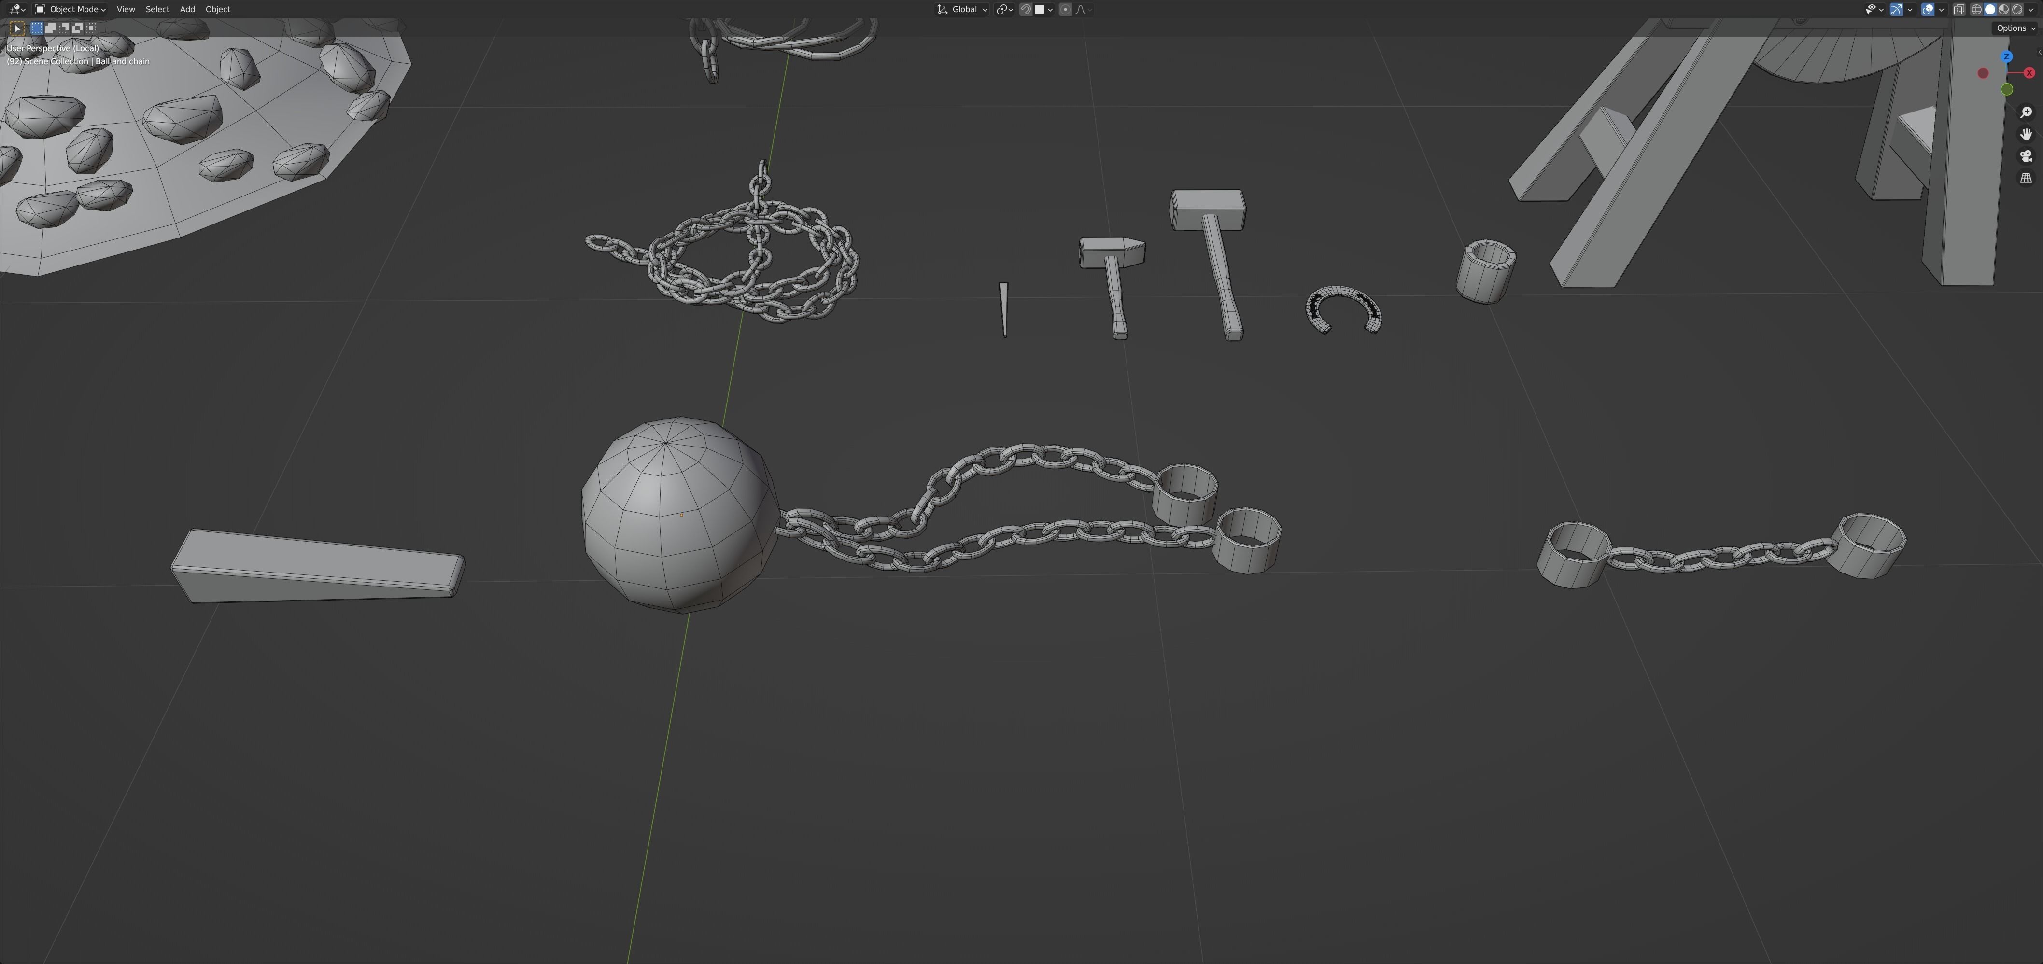
Task: Expand the Options dropdown
Action: (x=2015, y=28)
